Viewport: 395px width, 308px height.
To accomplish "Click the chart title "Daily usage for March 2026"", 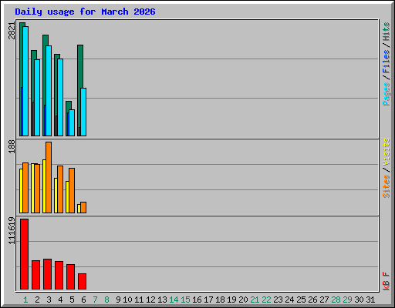I will pyautogui.click(x=85, y=12).
